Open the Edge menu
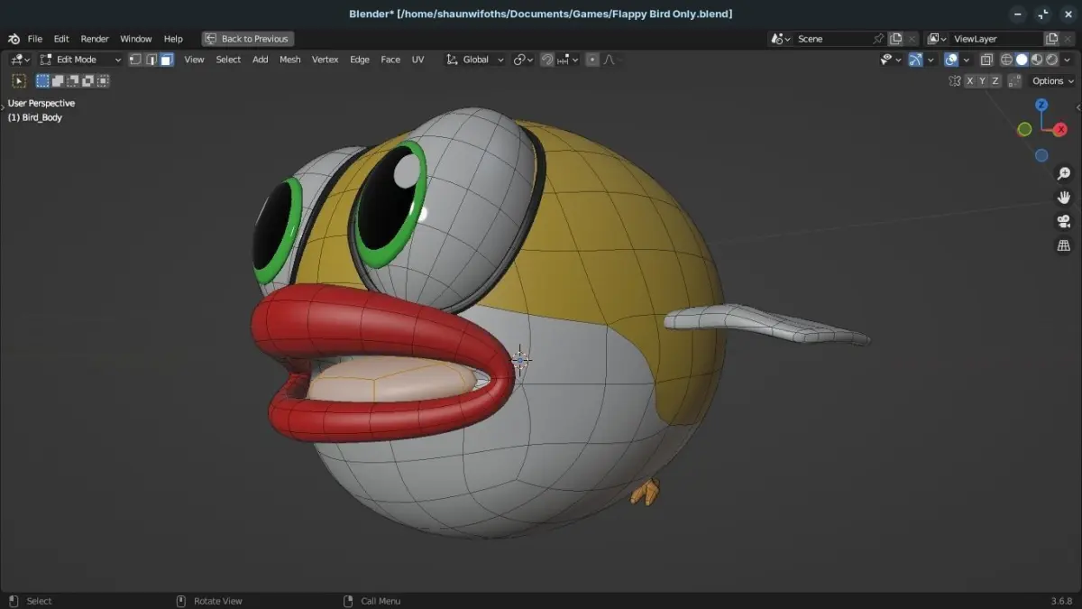Image resolution: width=1082 pixels, height=609 pixels. (360, 60)
